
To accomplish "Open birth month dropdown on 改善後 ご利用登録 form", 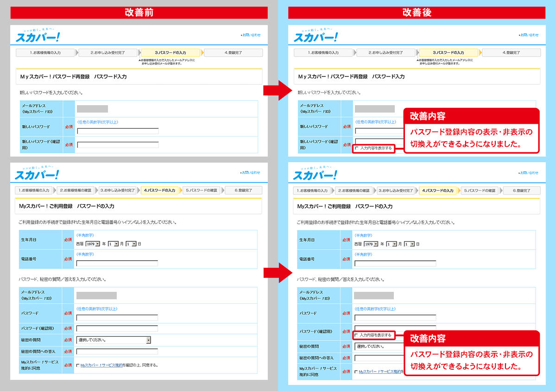I will click(x=391, y=244).
